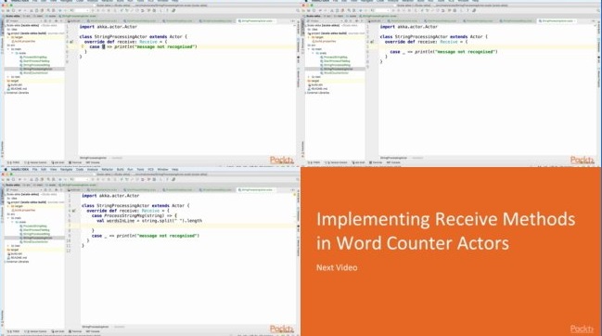Image resolution: width=602 pixels, height=336 pixels.
Task: Collapse the main folder in lower IDE tree
Action: tap(8, 218)
